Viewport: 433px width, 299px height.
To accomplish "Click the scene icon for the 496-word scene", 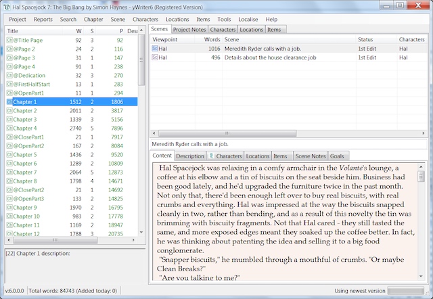I will coord(155,57).
